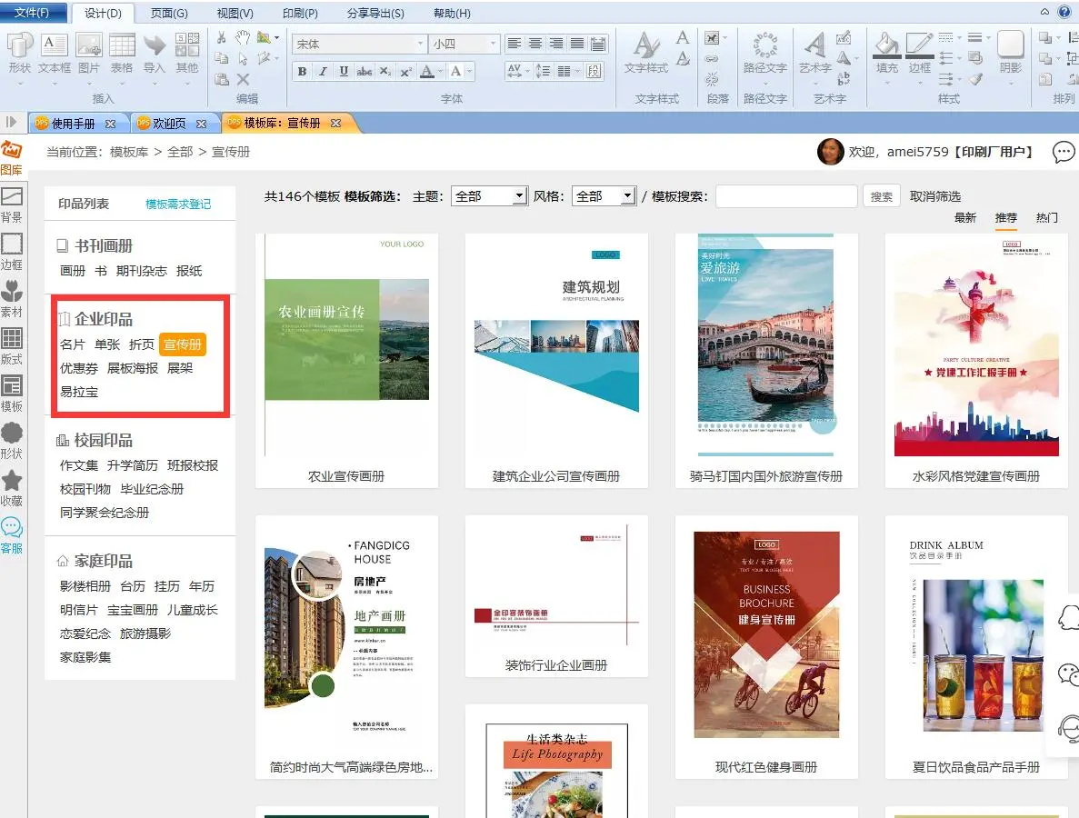Click the 搜索 search button
The width and height of the screenshot is (1079, 818).
(882, 196)
